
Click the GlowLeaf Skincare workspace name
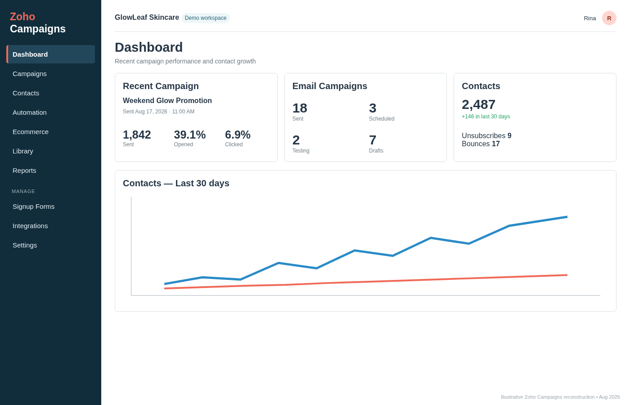pyautogui.click(x=147, y=17)
